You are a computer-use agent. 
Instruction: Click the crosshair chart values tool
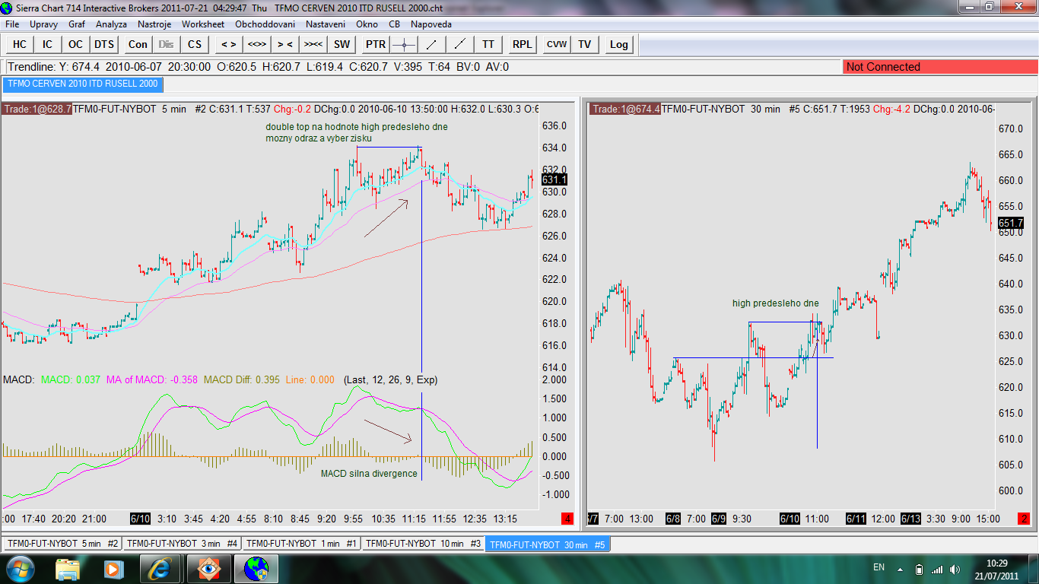[405, 44]
